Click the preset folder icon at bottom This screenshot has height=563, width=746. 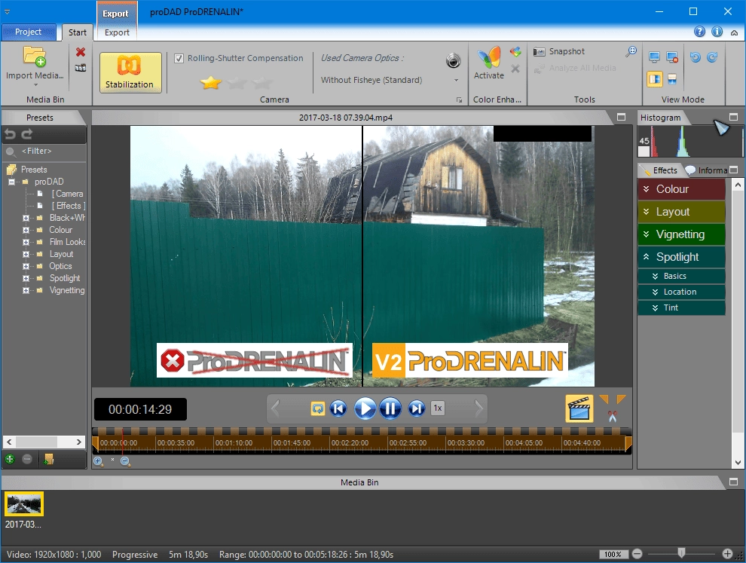(x=48, y=459)
